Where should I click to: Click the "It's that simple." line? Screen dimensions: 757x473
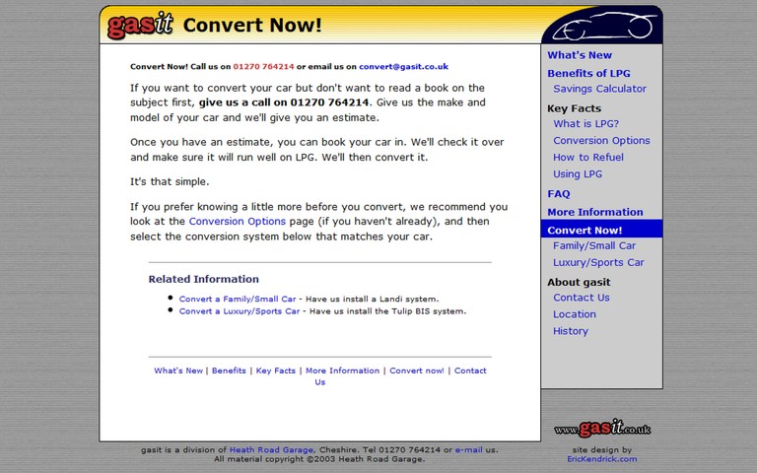tap(170, 182)
